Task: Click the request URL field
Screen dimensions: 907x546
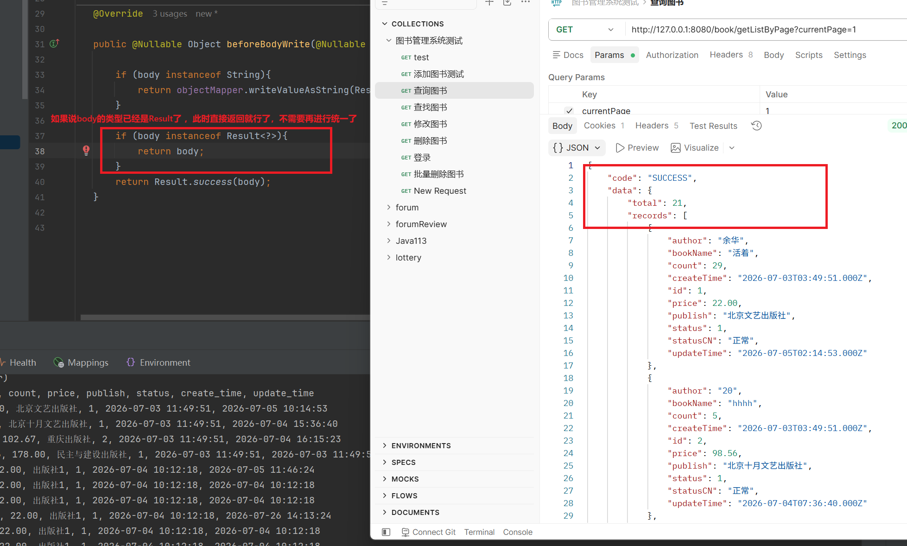Action: point(767,30)
